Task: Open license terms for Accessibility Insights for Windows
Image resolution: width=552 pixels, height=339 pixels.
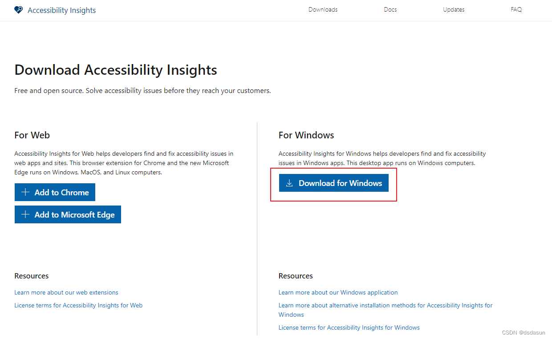Action: coord(349,327)
